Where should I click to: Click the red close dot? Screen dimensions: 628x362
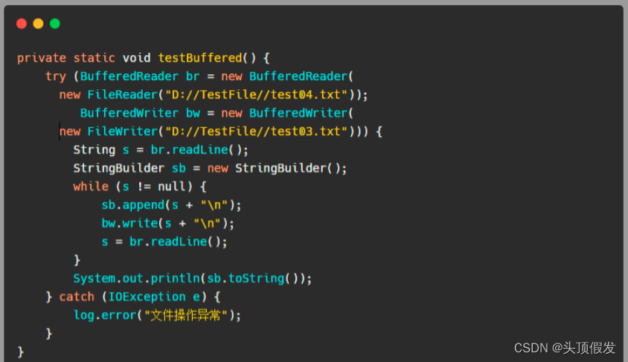[x=22, y=24]
